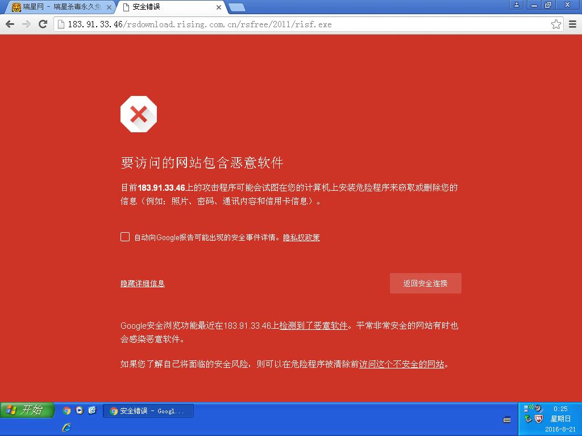The image size is (582, 436).
Task: Click the third quick launch icon
Action: click(x=92, y=410)
